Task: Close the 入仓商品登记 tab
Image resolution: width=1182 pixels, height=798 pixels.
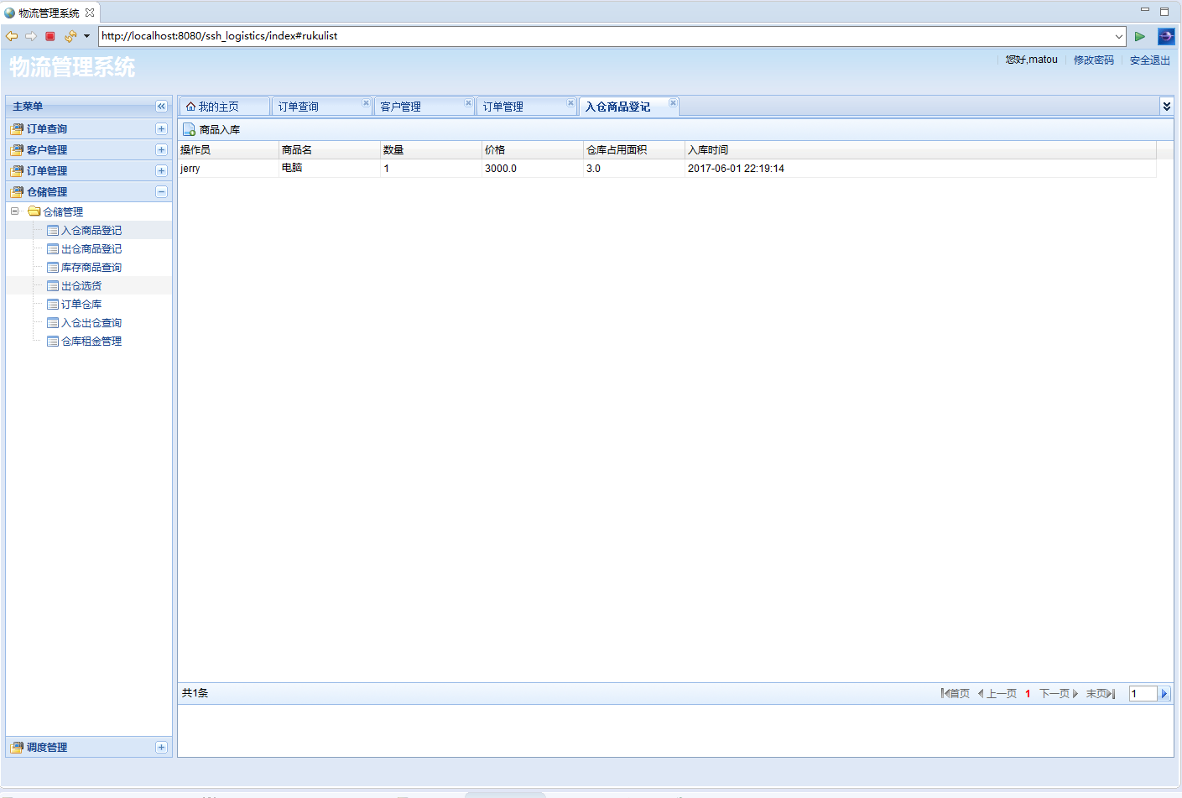Action: (673, 103)
